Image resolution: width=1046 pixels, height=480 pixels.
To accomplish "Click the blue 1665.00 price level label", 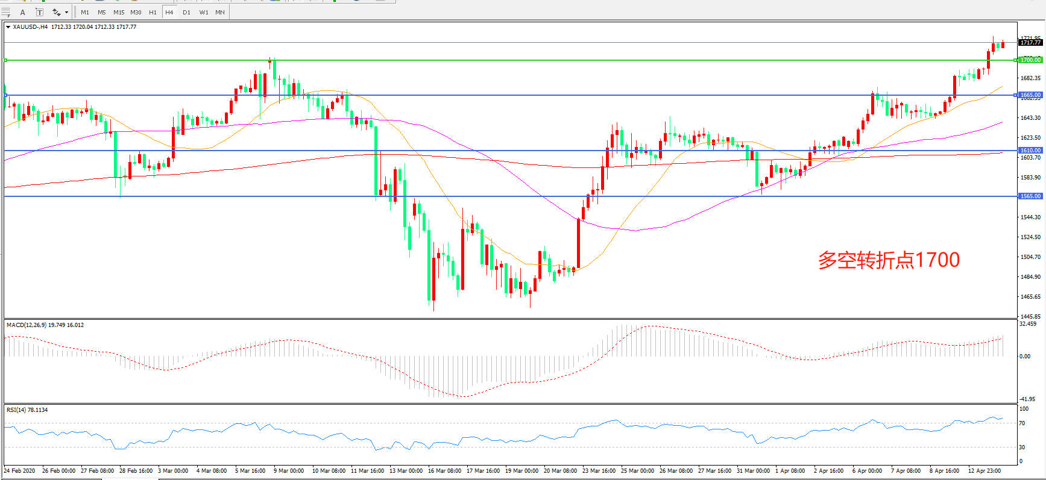I will pos(1030,95).
